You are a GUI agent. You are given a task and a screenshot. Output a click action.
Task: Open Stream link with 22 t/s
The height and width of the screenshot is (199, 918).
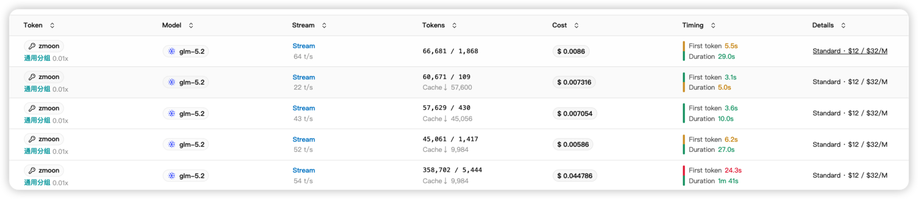point(303,77)
